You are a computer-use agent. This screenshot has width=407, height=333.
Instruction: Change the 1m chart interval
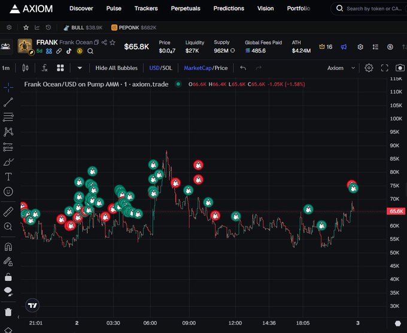[x=6, y=68]
